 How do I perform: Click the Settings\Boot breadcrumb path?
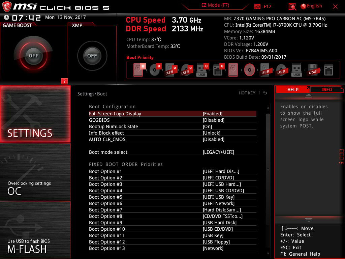[92, 94]
